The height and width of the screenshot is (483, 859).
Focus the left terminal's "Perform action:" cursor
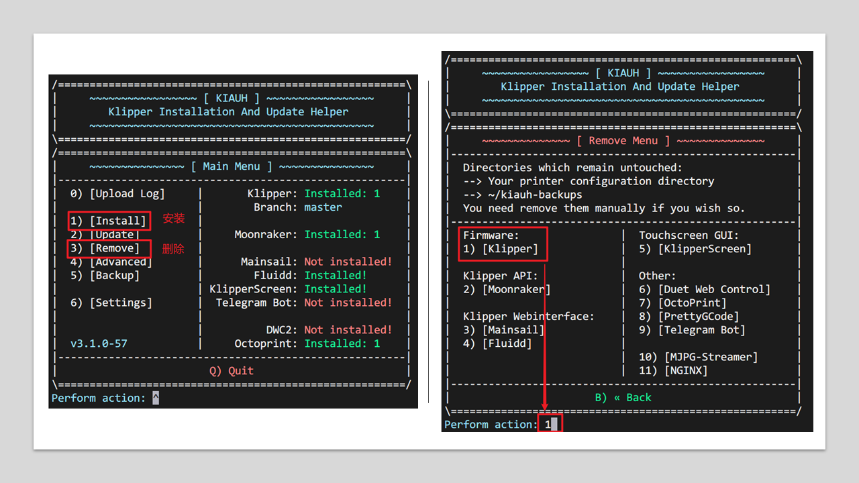pos(156,398)
